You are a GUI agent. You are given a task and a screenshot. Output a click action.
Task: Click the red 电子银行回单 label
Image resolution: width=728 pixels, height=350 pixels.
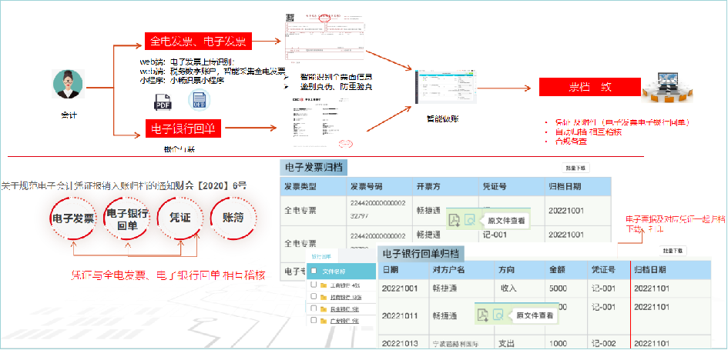click(x=183, y=128)
